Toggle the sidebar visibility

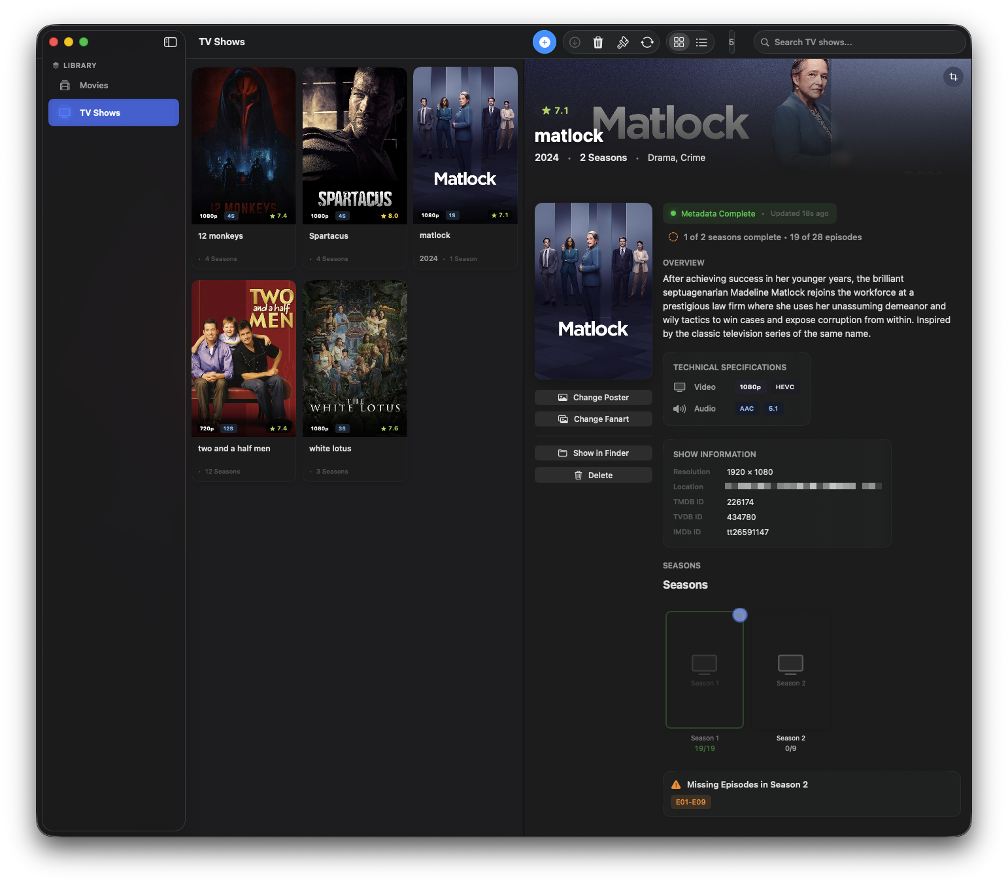coord(170,42)
